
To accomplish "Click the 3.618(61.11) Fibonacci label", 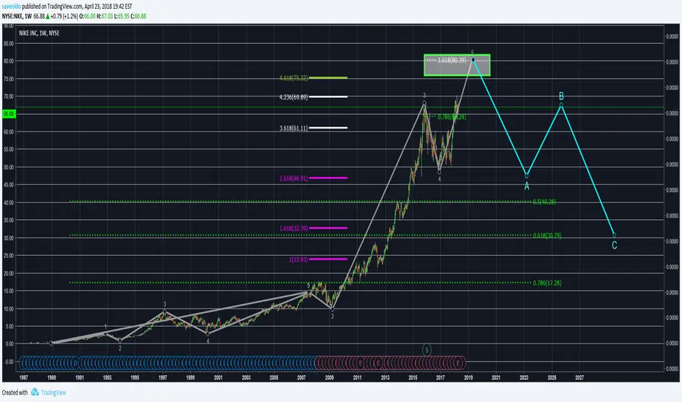I will (293, 128).
